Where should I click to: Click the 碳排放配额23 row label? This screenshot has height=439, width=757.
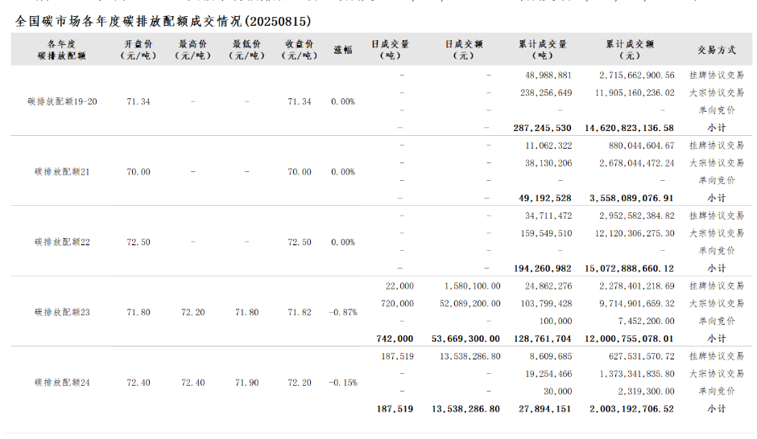pos(62,312)
